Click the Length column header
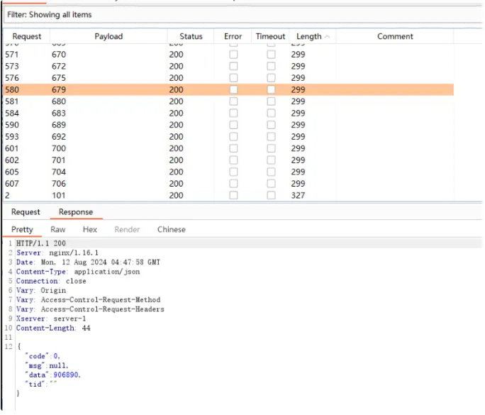 [x=313, y=36]
